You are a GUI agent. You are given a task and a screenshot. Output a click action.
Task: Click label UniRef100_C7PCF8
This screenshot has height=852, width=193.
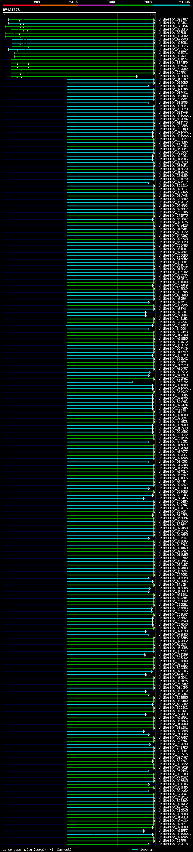(x=173, y=714)
